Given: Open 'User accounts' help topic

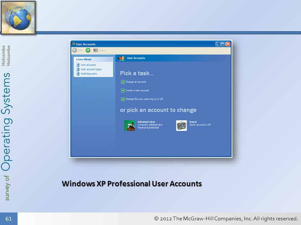Looking at the screenshot, I should coord(88,65).
